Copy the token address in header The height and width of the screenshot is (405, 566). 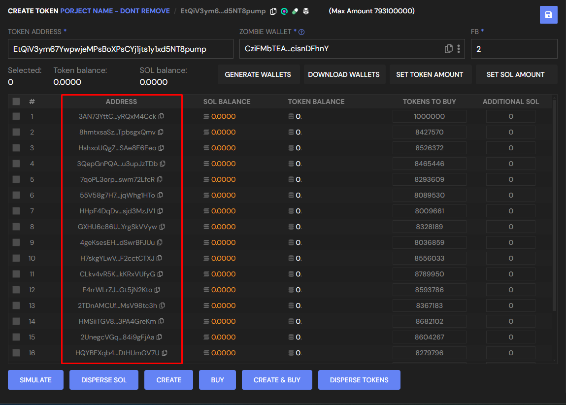(273, 11)
